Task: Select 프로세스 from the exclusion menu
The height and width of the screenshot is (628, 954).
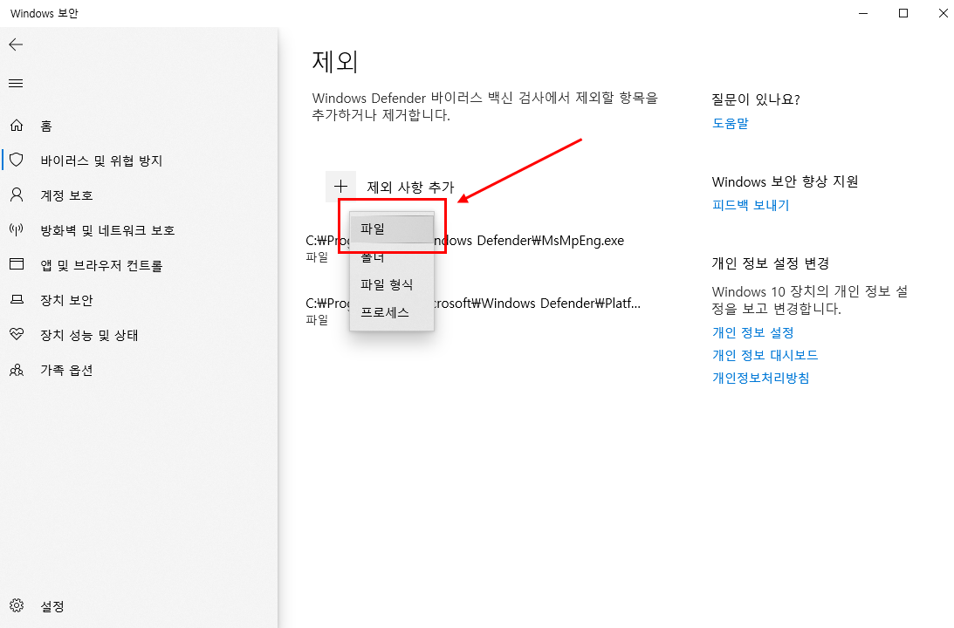Action: click(392, 312)
